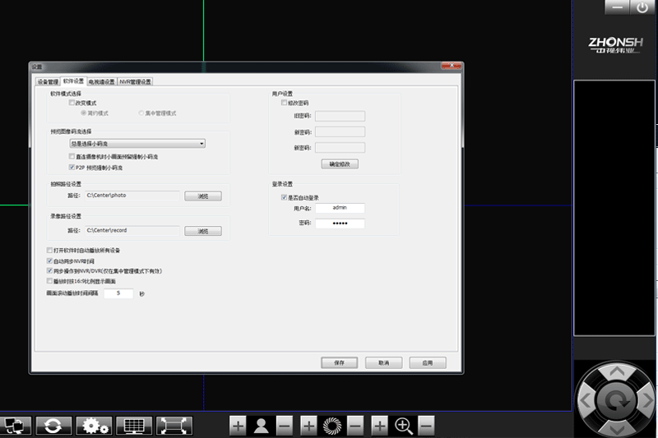Click the 确定修改 button
This screenshot has height=438, width=658.
click(x=340, y=164)
